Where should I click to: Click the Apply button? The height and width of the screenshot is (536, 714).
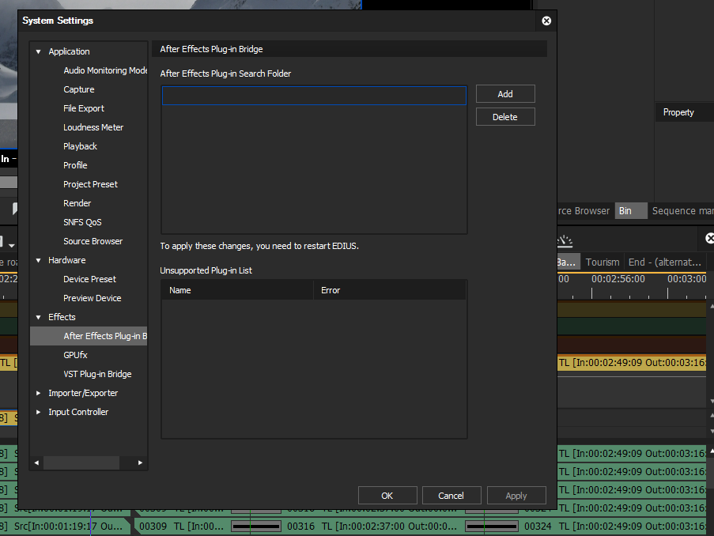(516, 496)
